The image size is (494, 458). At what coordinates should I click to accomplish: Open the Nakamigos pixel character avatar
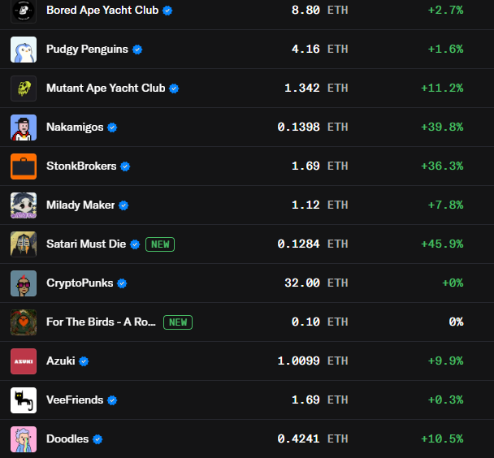coord(24,127)
